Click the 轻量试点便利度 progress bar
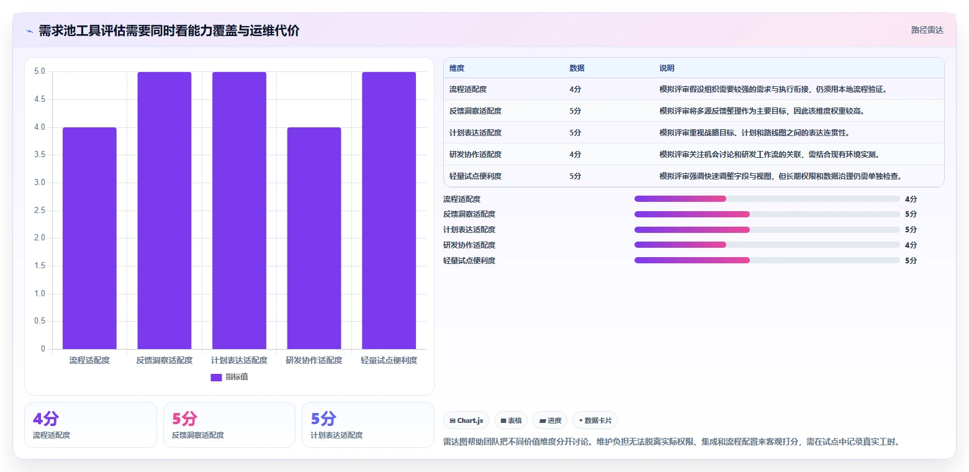 click(x=767, y=261)
